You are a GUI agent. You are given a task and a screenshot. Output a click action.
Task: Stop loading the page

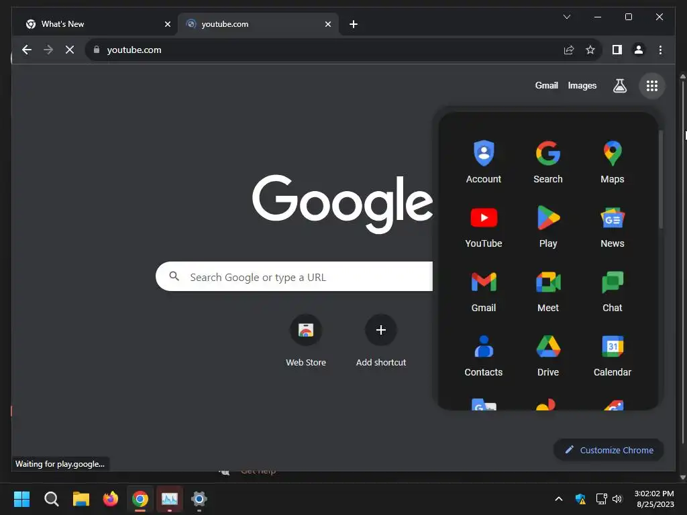[x=70, y=50]
